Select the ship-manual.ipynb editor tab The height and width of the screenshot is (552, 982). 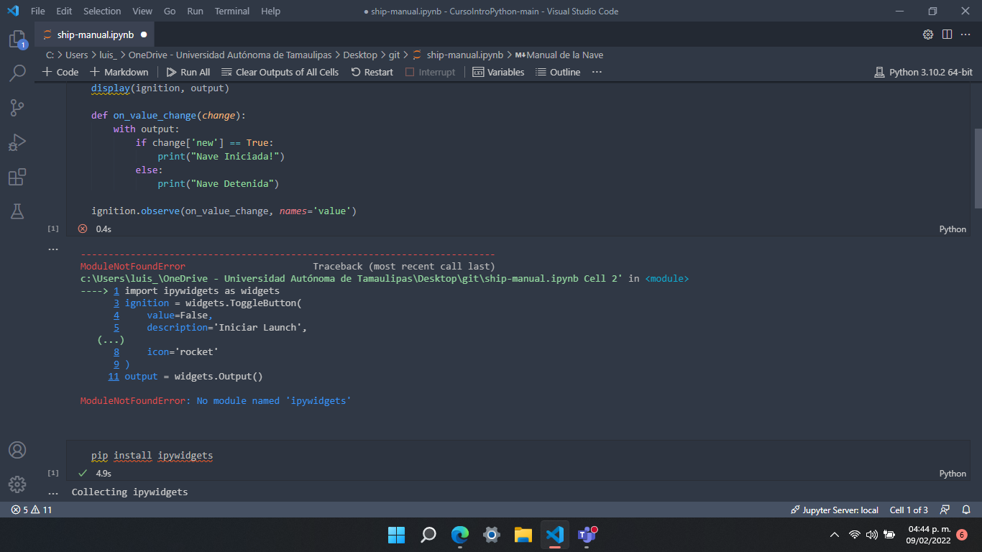click(x=94, y=34)
